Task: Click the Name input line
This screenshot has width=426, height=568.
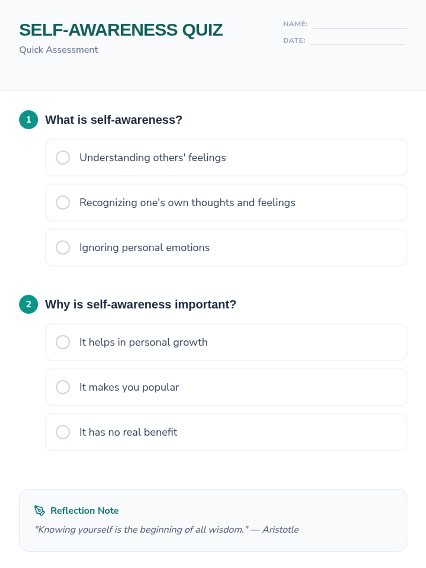Action: tap(359, 24)
